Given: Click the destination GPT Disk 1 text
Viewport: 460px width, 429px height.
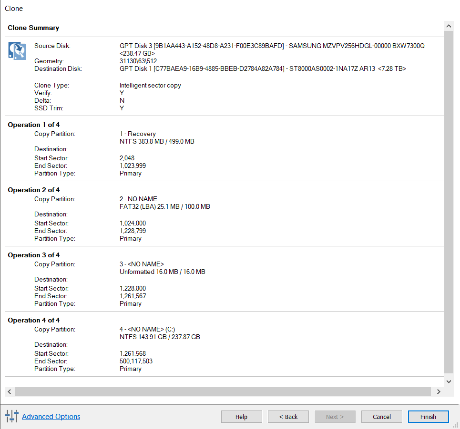Looking at the screenshot, I should click(x=263, y=68).
